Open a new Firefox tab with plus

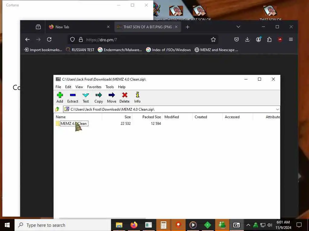188,27
